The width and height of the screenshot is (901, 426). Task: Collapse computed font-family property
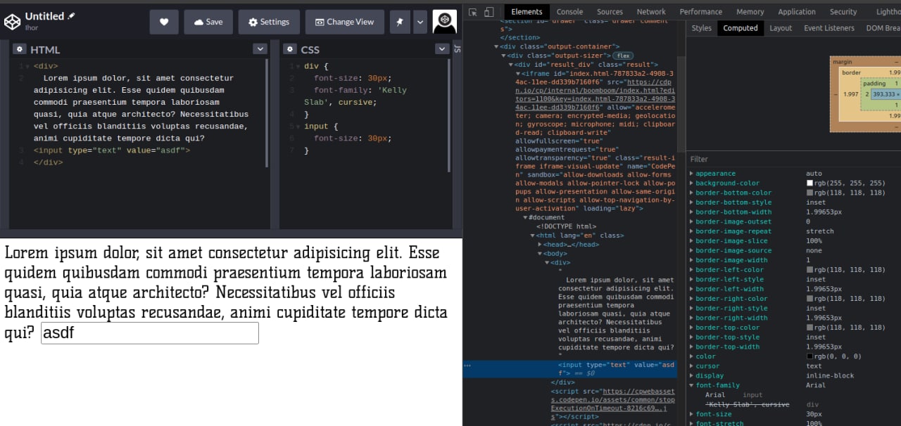click(x=691, y=385)
